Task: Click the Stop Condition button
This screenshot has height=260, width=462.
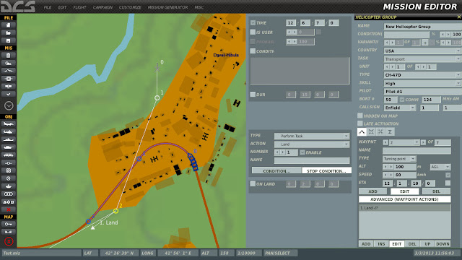Action: tap(326, 170)
